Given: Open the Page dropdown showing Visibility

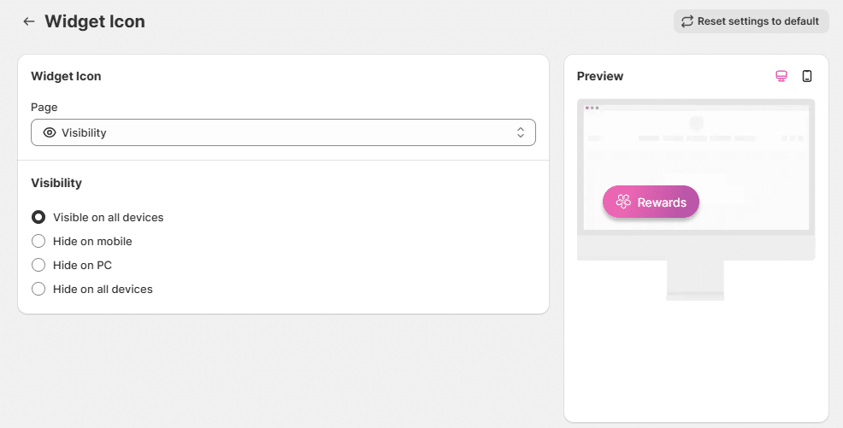Looking at the screenshot, I should pos(283,132).
